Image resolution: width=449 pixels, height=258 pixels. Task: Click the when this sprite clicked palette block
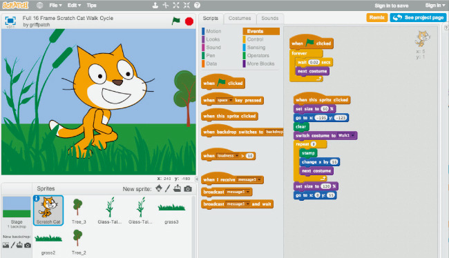(x=229, y=115)
